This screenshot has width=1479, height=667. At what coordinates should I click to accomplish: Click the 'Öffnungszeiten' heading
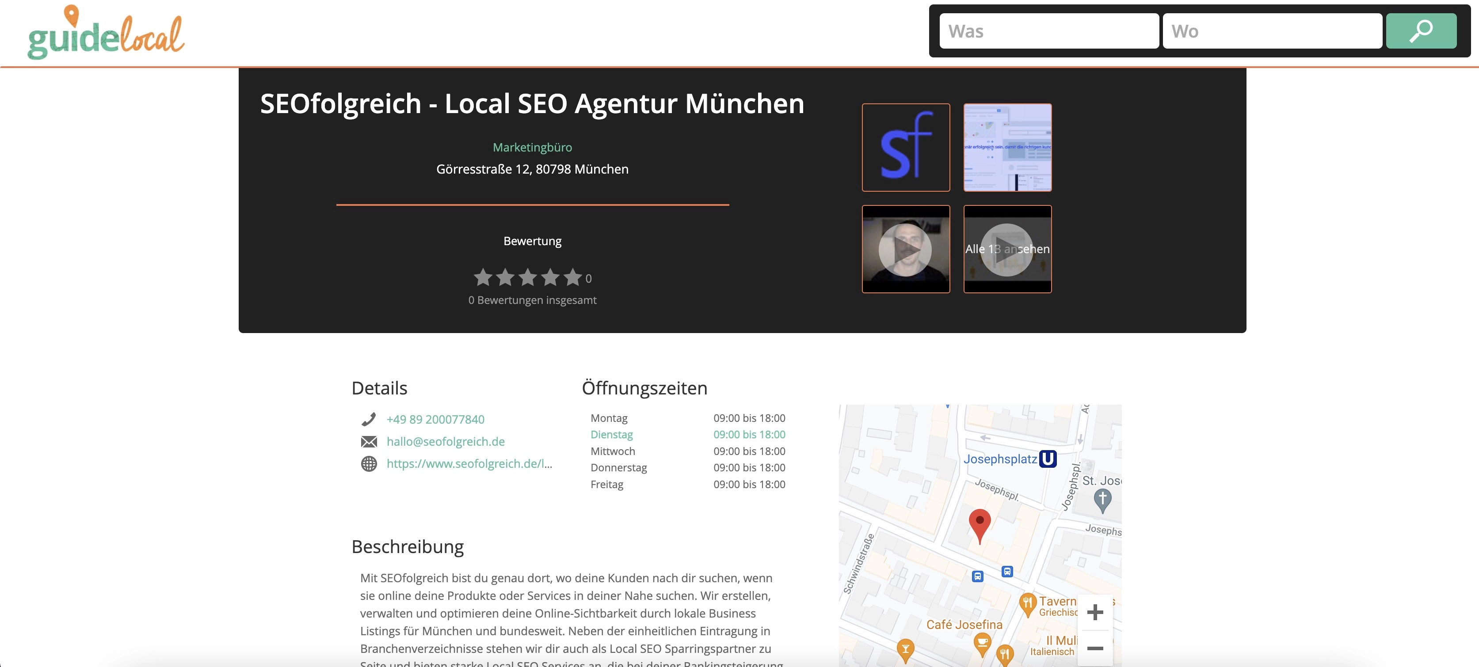pyautogui.click(x=644, y=388)
